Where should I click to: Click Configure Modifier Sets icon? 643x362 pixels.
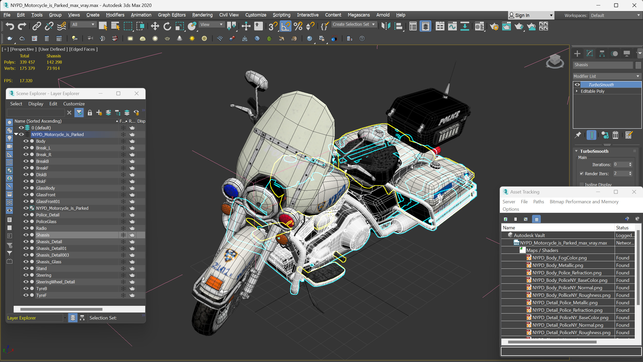pyautogui.click(x=629, y=135)
